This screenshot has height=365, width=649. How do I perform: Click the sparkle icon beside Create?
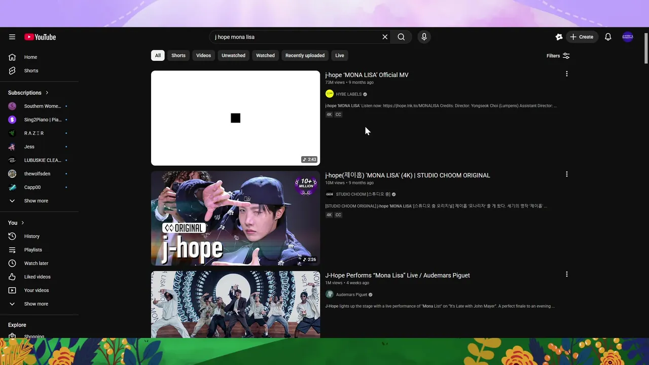[x=559, y=37]
